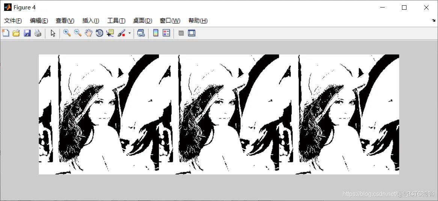This screenshot has width=438, height=201.
Task: Click the Show Plot Tools icon
Action: (x=192, y=33)
